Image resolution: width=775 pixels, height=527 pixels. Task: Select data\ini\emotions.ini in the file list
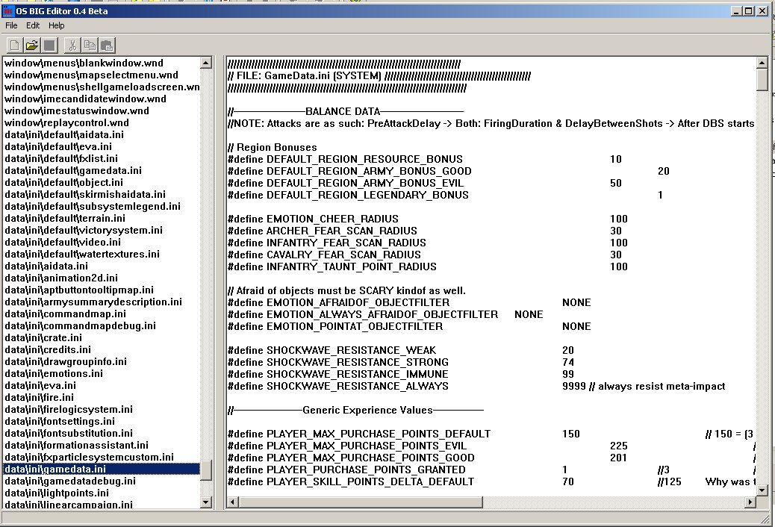[x=54, y=373]
